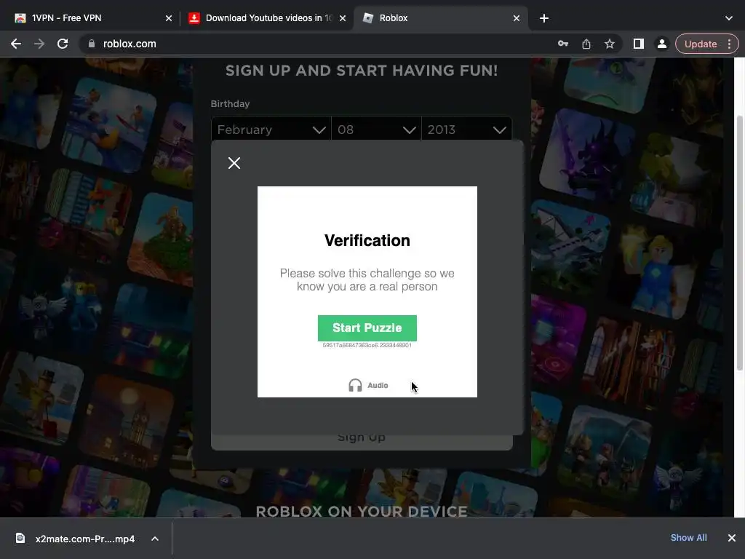This screenshot has height=559, width=745.
Task: Close the Download Youtube videos tab
Action: click(343, 18)
